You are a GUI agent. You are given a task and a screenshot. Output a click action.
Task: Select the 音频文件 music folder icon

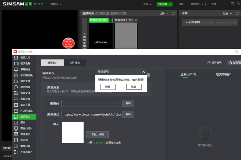[x=16, y=93]
